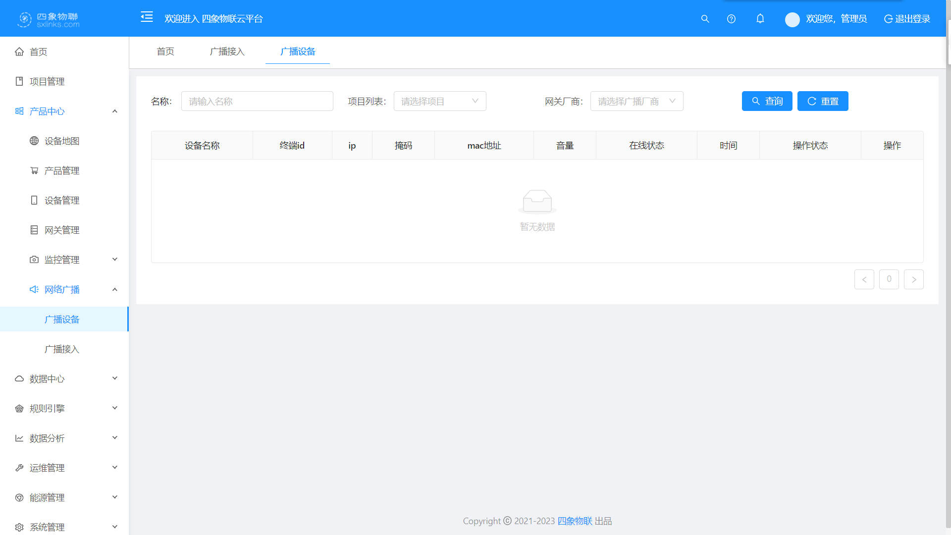Collapse the sidebar with the menu-fold icon

(147, 17)
